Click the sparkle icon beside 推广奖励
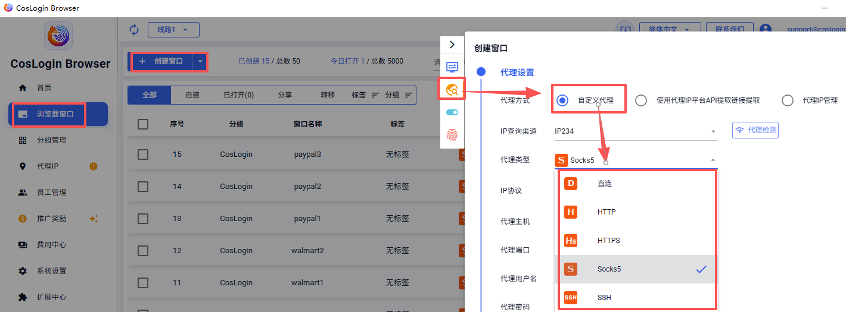The width and height of the screenshot is (846, 312). pyautogui.click(x=93, y=219)
